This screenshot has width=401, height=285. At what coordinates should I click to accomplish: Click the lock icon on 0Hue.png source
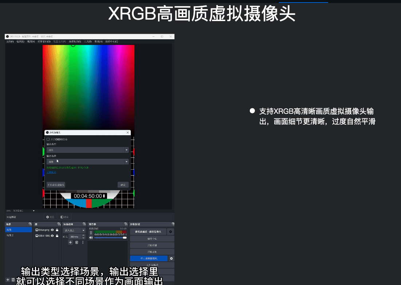click(x=57, y=230)
